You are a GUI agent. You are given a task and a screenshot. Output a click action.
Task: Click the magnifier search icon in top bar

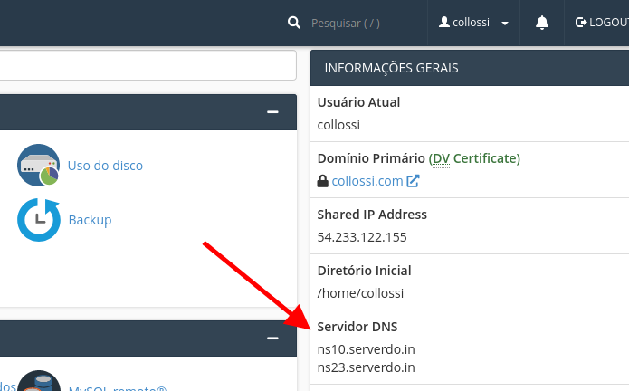(292, 23)
